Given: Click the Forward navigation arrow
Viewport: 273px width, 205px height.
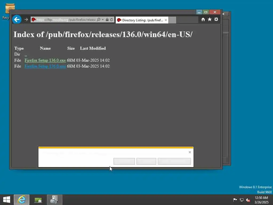Looking at the screenshot, I should pos(26,19).
